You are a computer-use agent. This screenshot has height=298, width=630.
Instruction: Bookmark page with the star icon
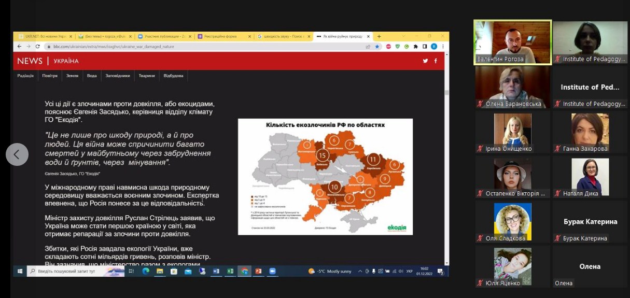[x=377, y=47]
